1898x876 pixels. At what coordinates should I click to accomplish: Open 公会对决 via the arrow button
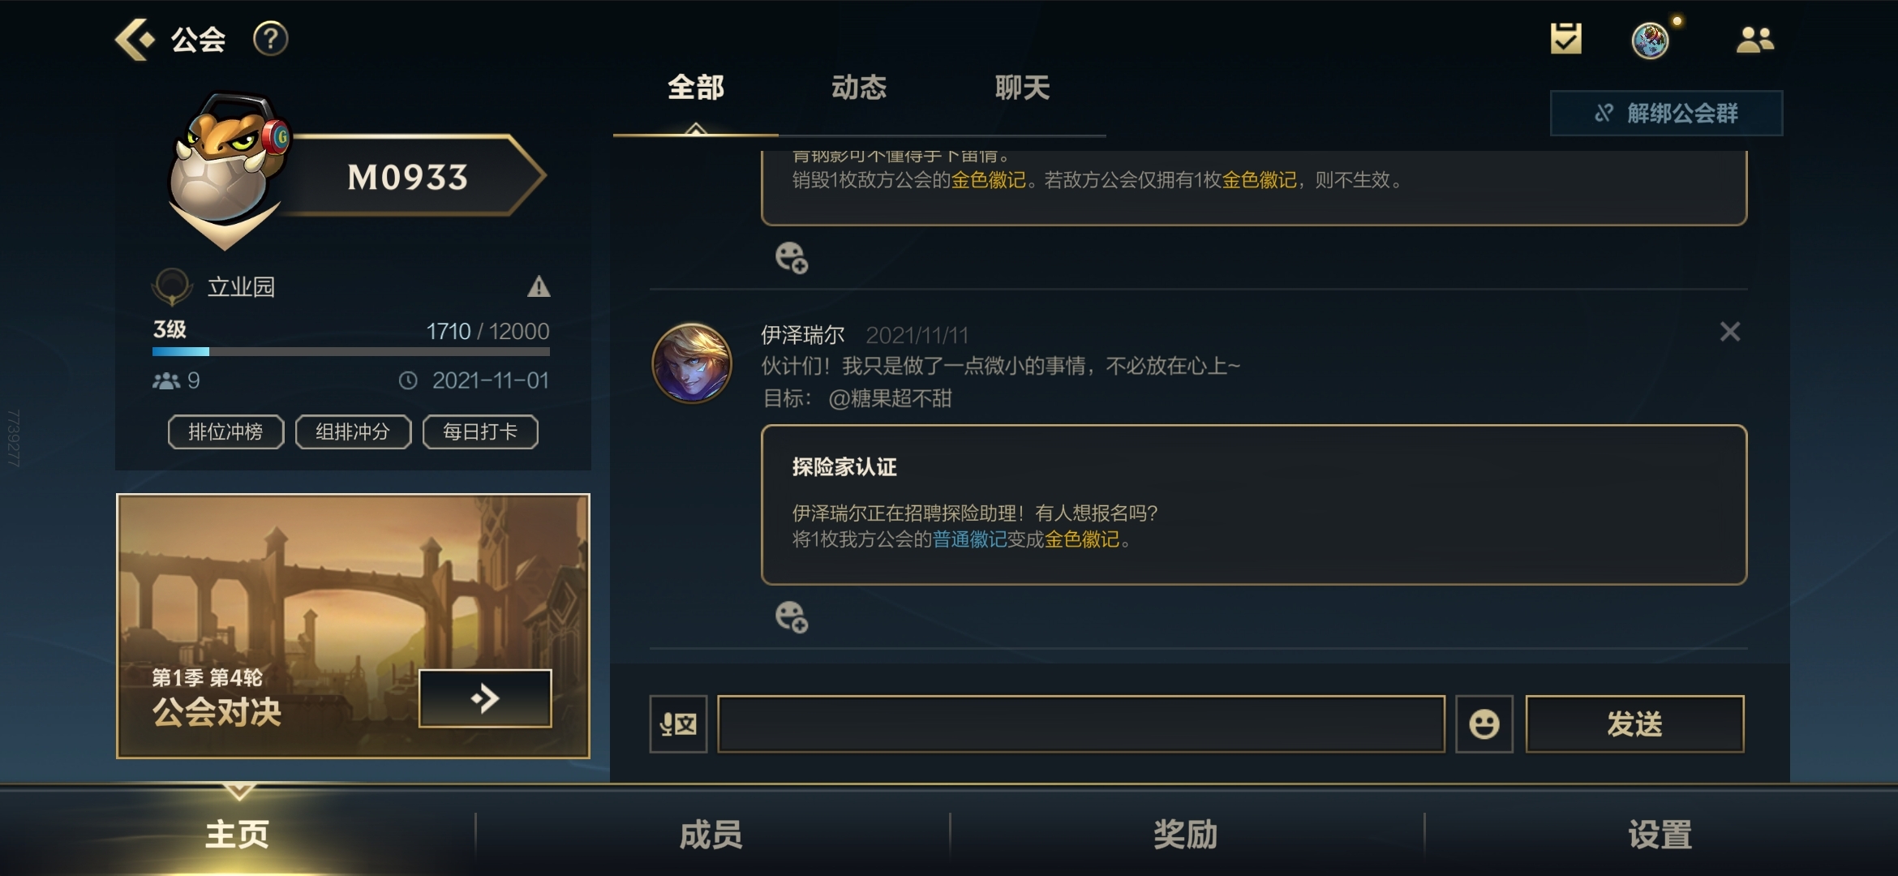pyautogui.click(x=485, y=698)
